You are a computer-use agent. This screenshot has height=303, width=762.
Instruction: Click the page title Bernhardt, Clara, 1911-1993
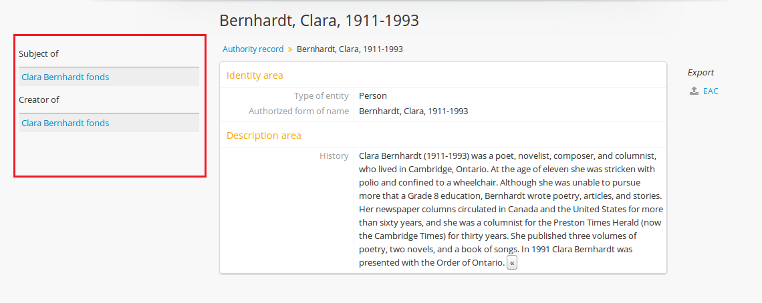coord(319,21)
